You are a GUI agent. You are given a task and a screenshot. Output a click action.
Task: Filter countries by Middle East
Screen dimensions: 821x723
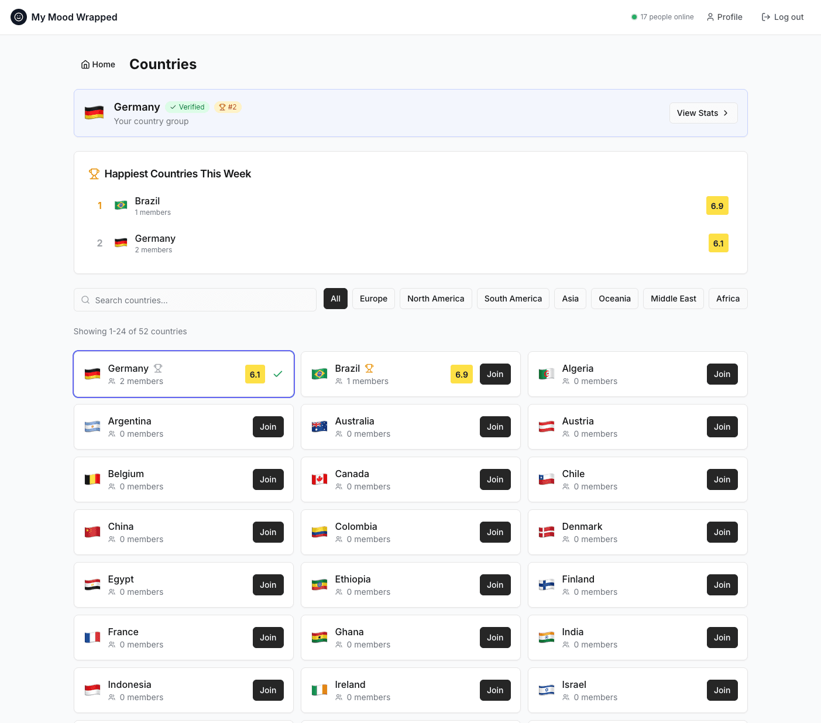(x=673, y=299)
